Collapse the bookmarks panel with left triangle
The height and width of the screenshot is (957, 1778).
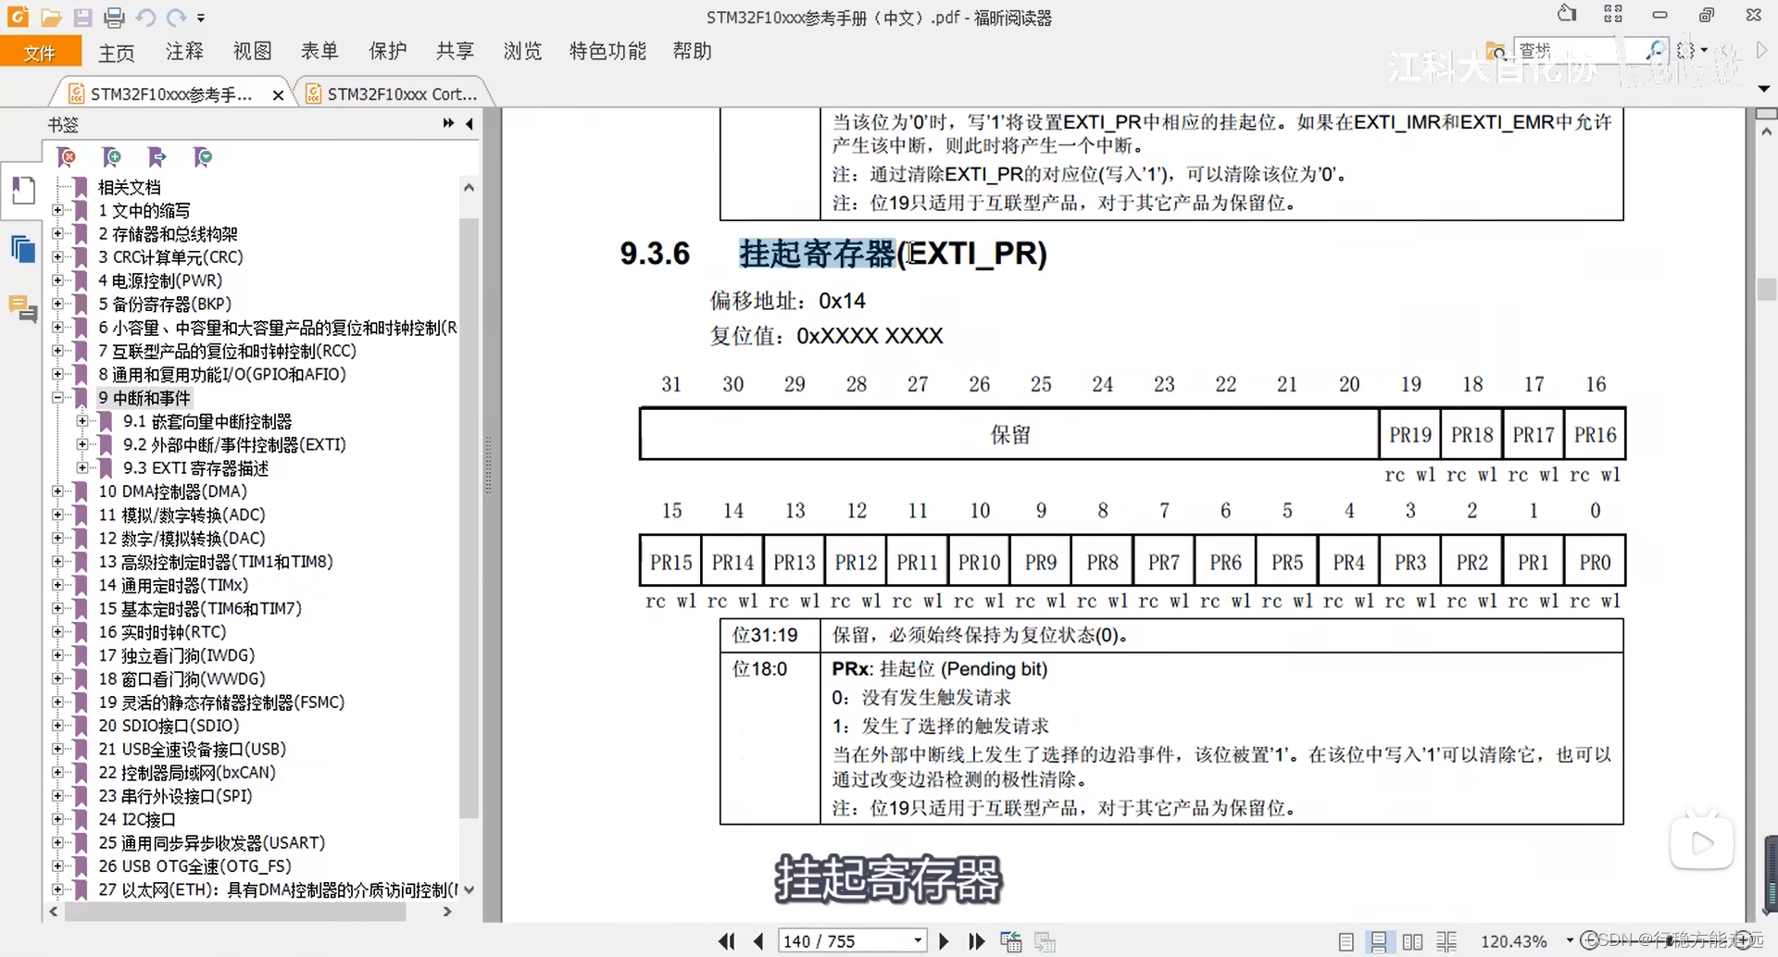pos(470,123)
